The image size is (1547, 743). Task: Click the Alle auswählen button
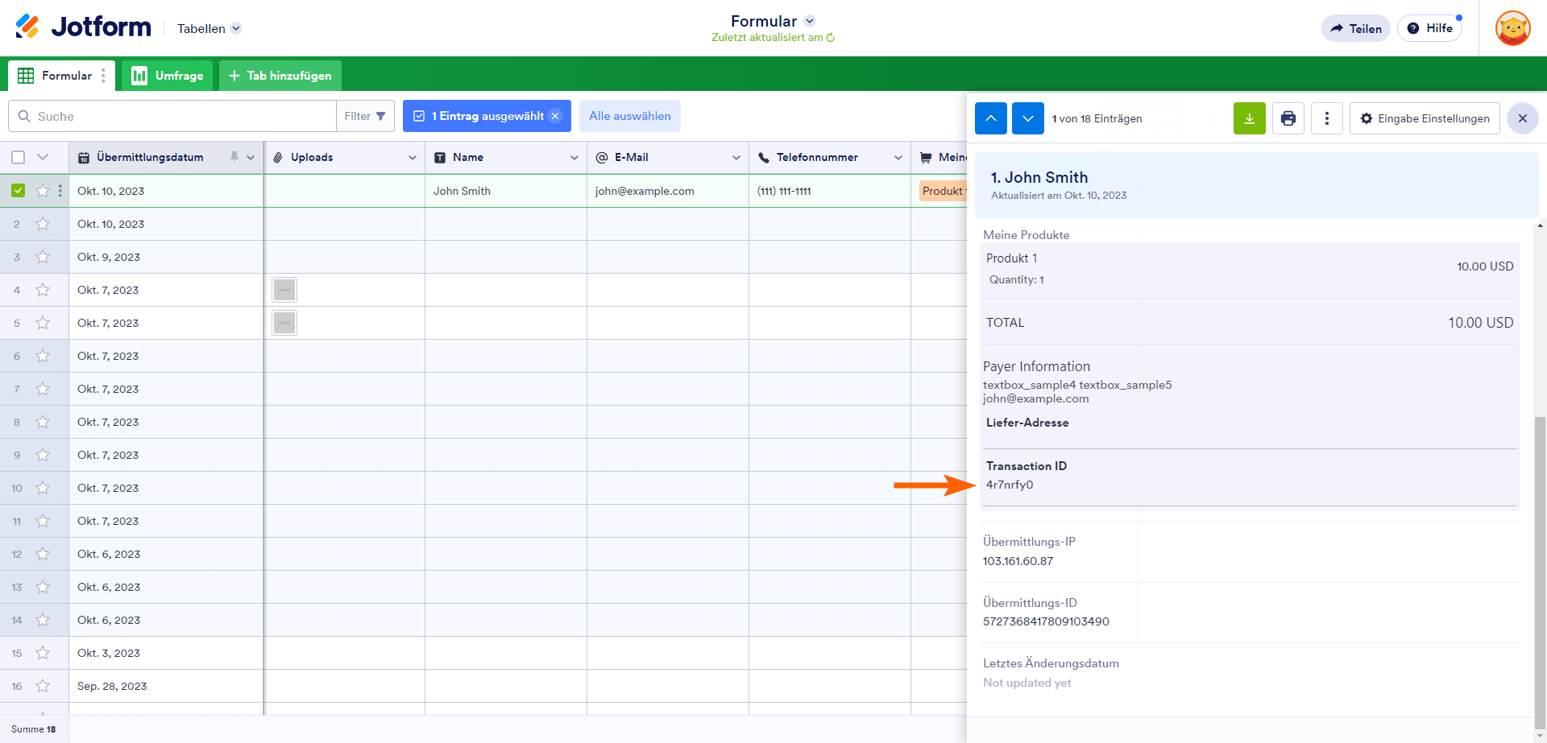pos(629,116)
